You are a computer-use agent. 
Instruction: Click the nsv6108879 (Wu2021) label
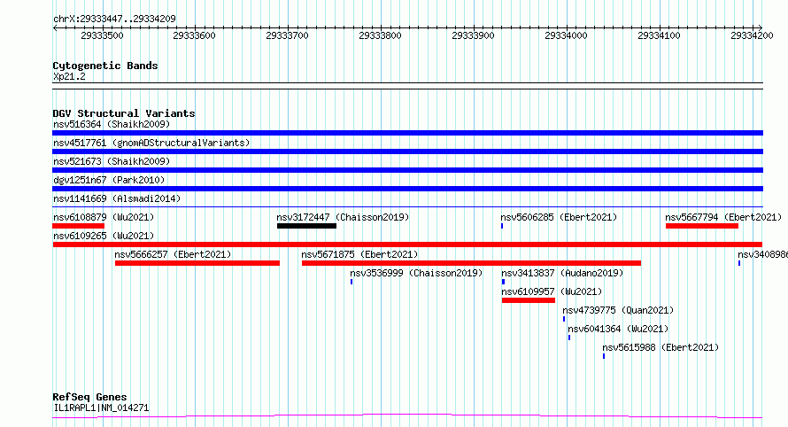pyautogui.click(x=104, y=217)
